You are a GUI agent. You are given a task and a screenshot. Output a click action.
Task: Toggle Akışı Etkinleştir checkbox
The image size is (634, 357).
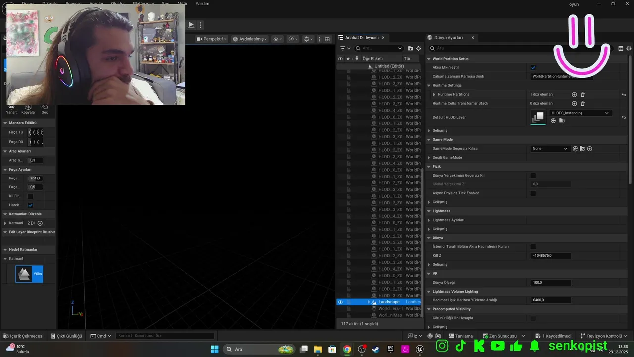(533, 67)
